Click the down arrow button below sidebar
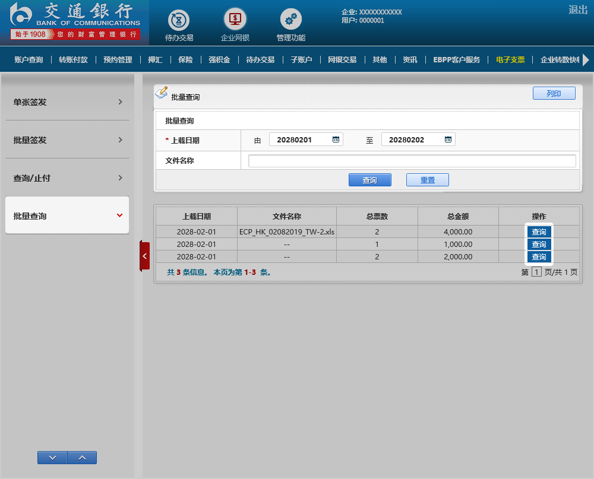 tap(52, 458)
